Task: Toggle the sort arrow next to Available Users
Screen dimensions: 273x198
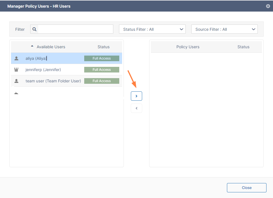Action: 32,46
